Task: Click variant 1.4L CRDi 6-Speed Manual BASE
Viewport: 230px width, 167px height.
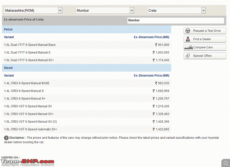Action: click(27, 83)
